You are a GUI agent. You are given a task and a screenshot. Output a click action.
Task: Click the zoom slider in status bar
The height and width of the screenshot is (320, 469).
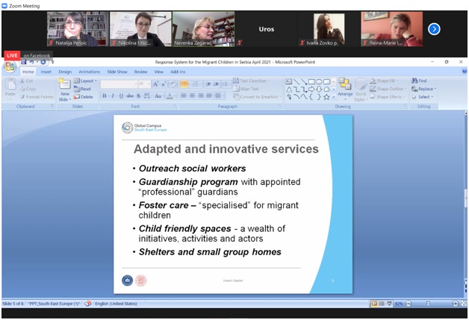coord(428,304)
